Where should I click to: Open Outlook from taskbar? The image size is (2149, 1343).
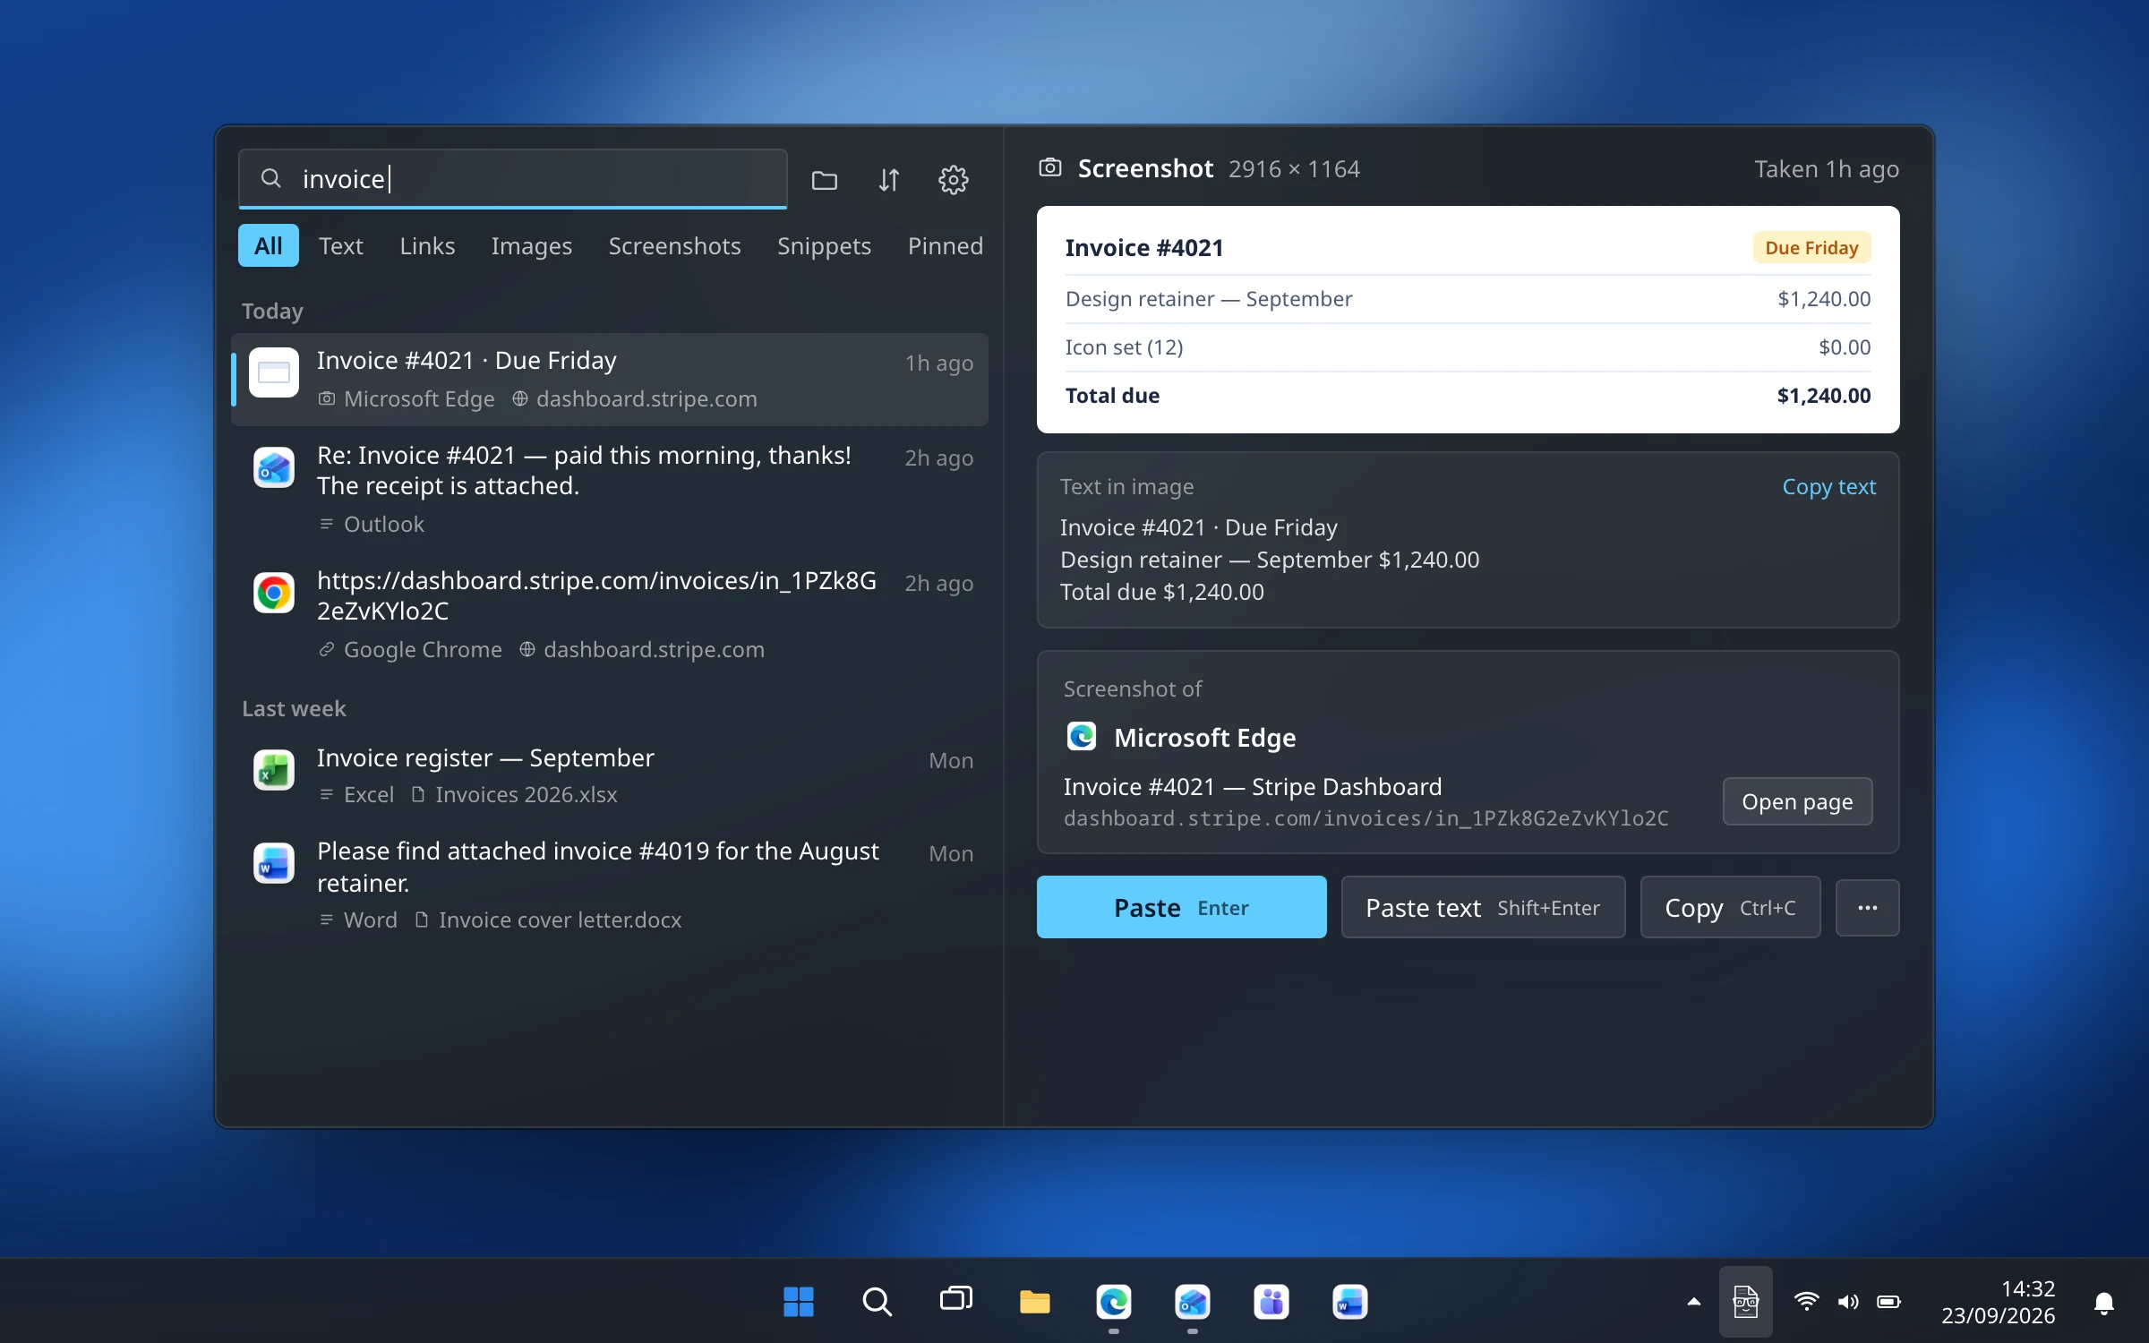pos(1192,1301)
